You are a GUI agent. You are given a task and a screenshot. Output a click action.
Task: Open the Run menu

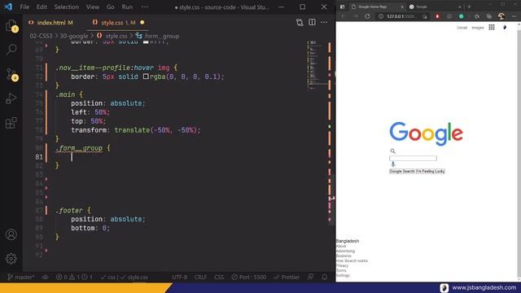click(127, 7)
